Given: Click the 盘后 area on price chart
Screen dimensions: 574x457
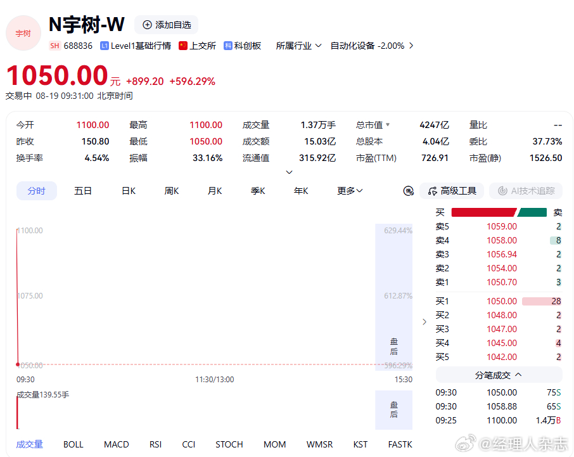Looking at the screenshot, I should (x=394, y=297).
